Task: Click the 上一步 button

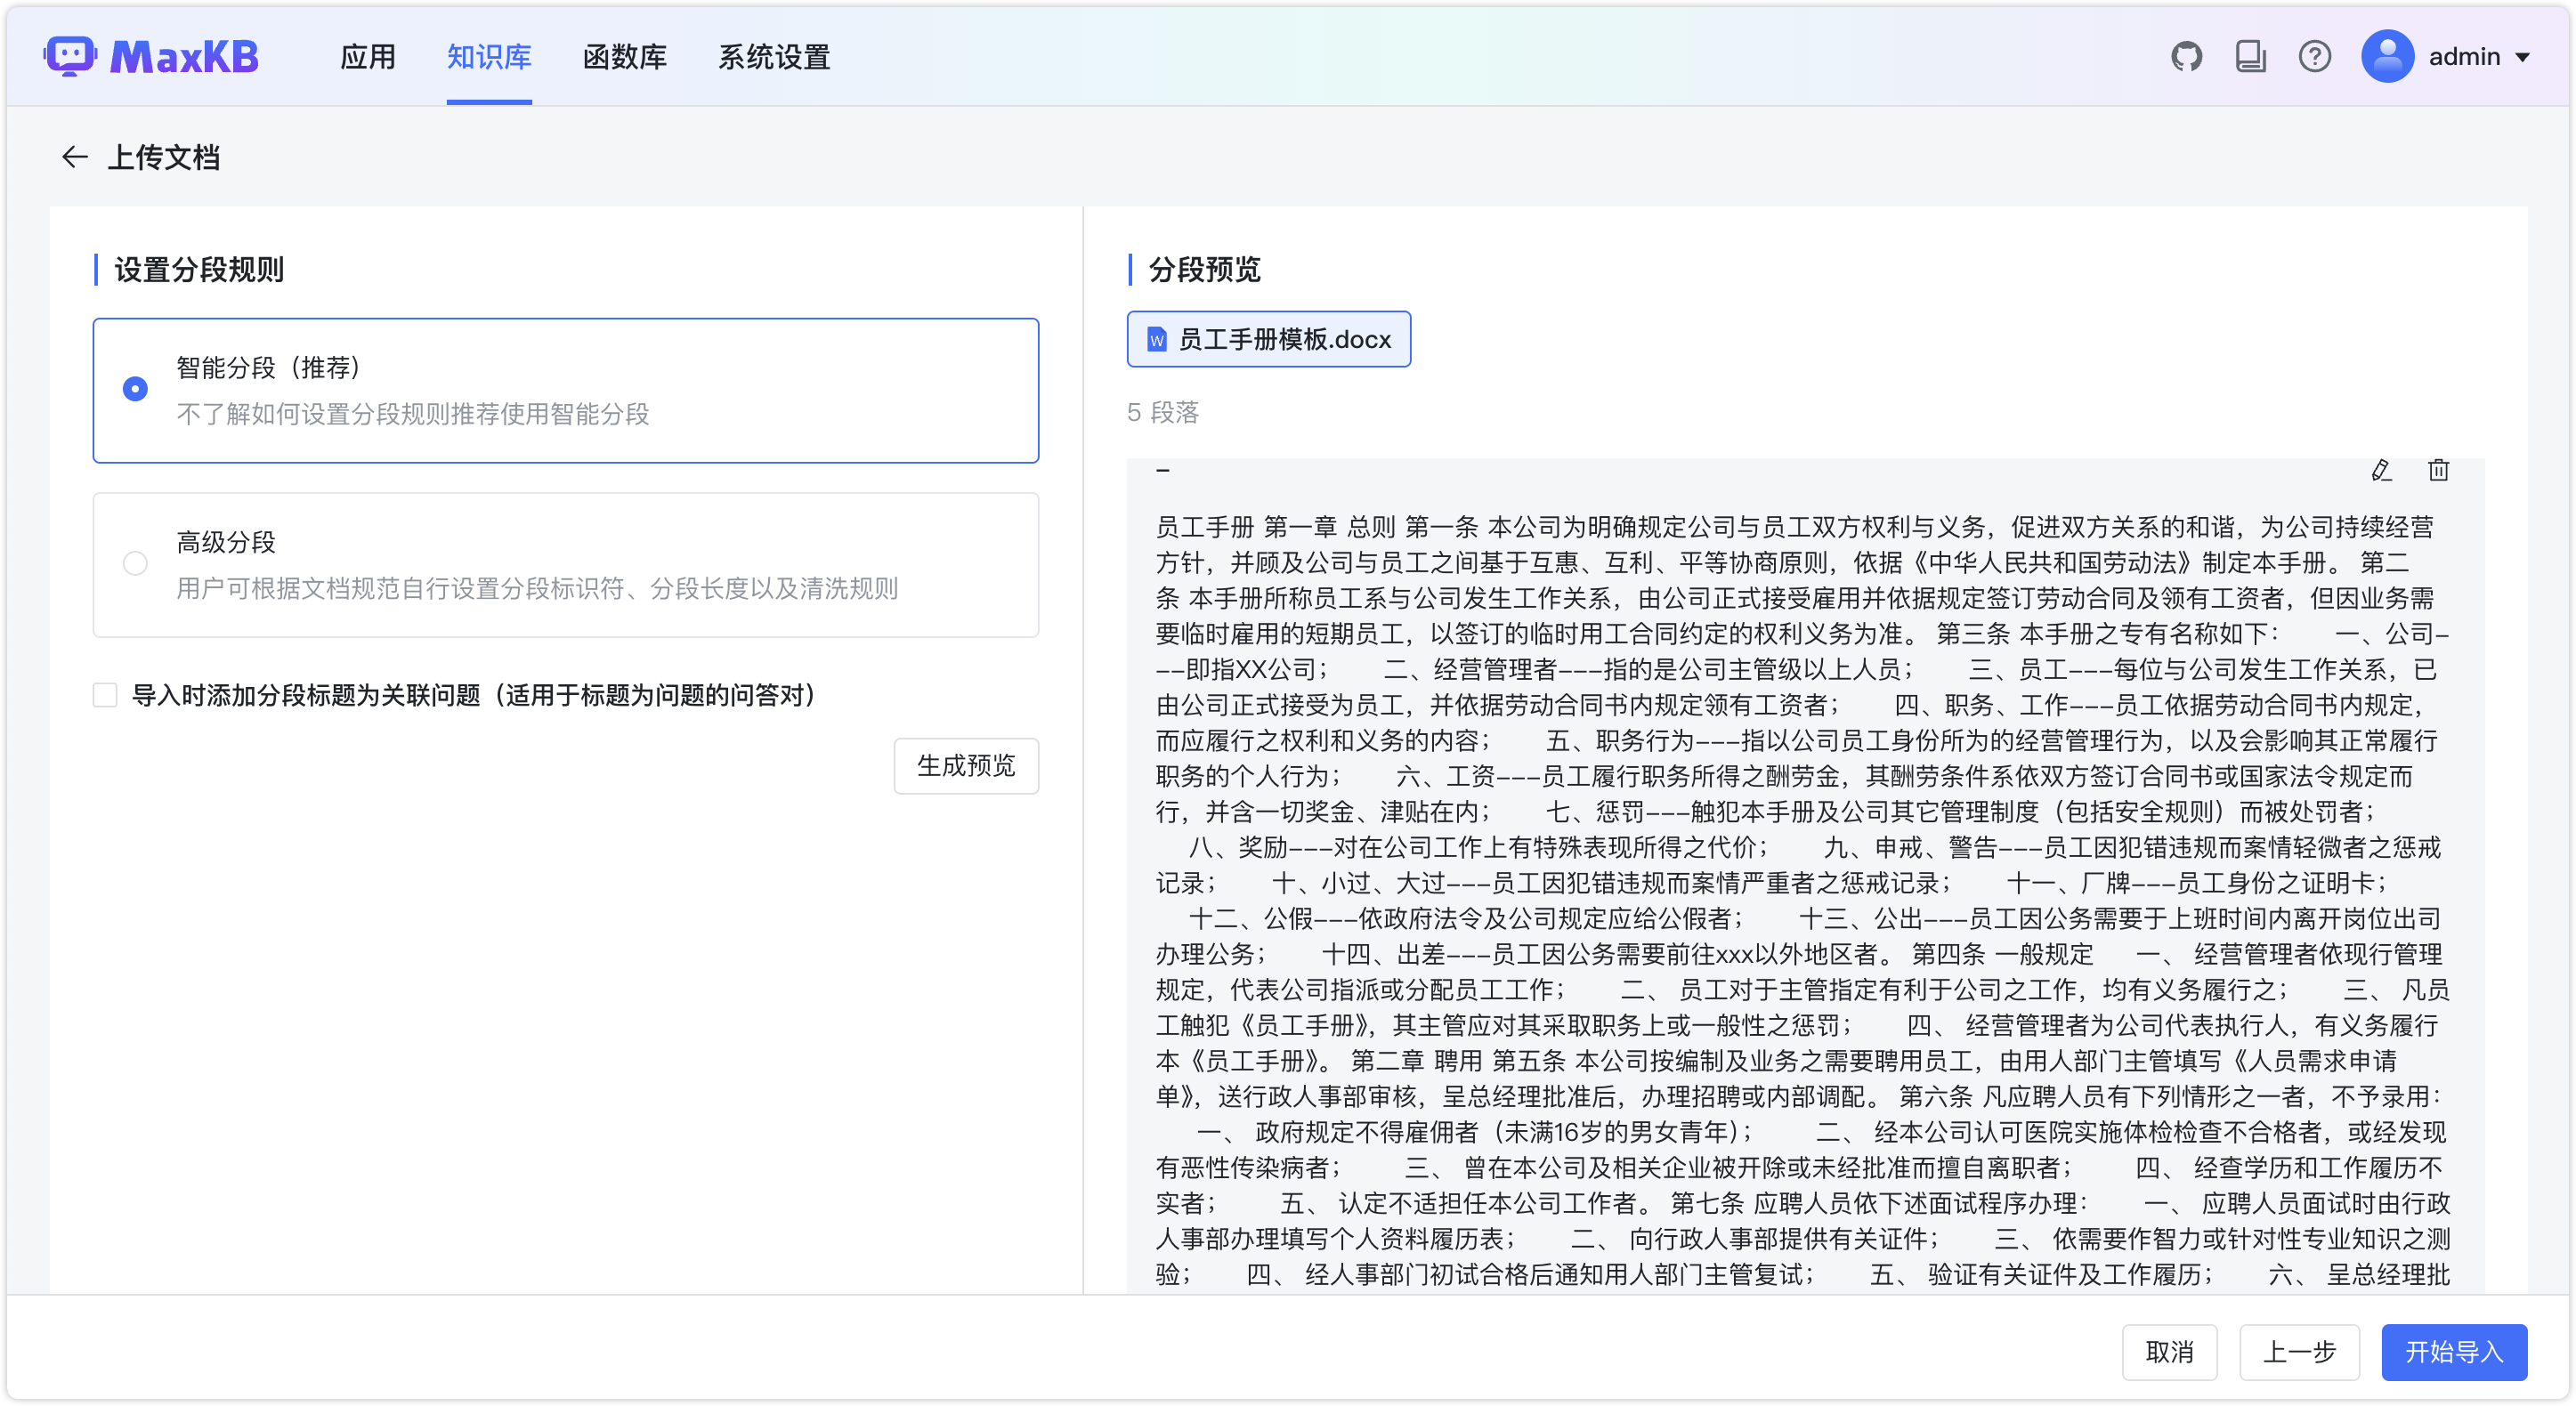Action: point(2298,1352)
